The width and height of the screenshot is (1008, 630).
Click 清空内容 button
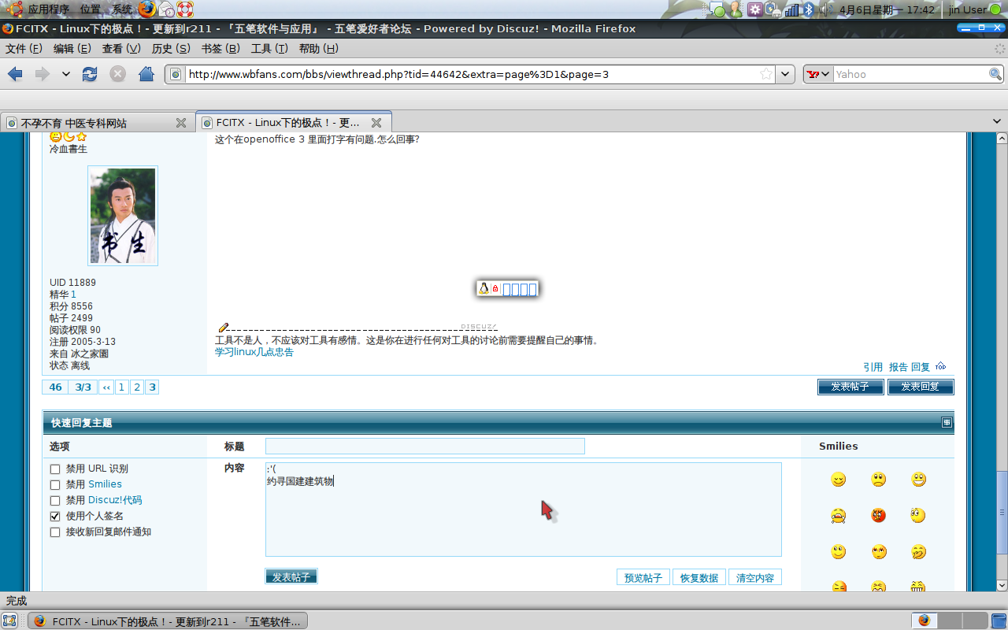tap(755, 577)
